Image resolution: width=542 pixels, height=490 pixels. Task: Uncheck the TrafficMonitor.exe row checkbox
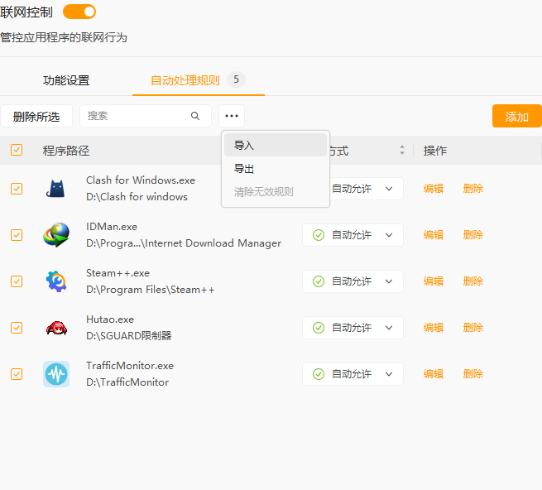[17, 374]
